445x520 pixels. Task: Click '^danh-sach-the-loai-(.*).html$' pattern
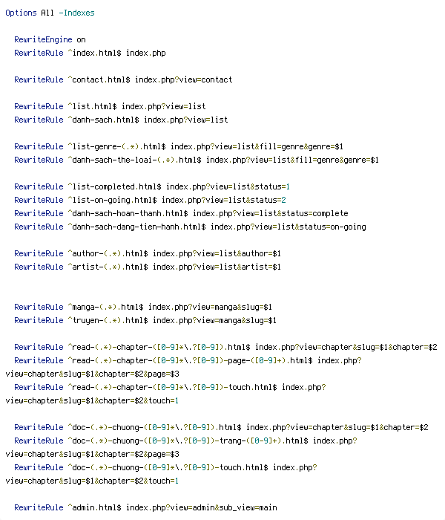click(134, 160)
